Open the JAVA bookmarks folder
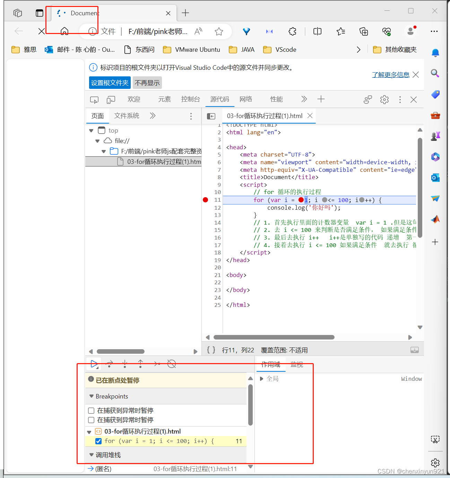Image resolution: width=450 pixels, height=478 pixels. pyautogui.click(x=242, y=50)
